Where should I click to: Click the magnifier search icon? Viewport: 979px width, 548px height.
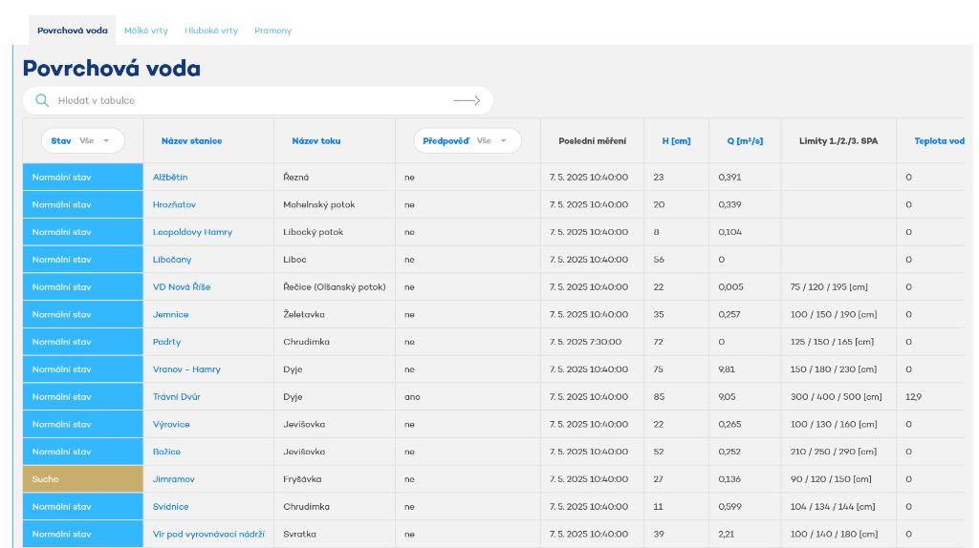pos(42,100)
